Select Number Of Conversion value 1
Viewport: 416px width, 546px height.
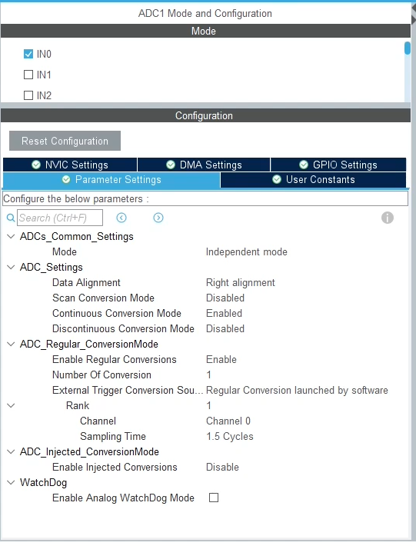tap(208, 375)
